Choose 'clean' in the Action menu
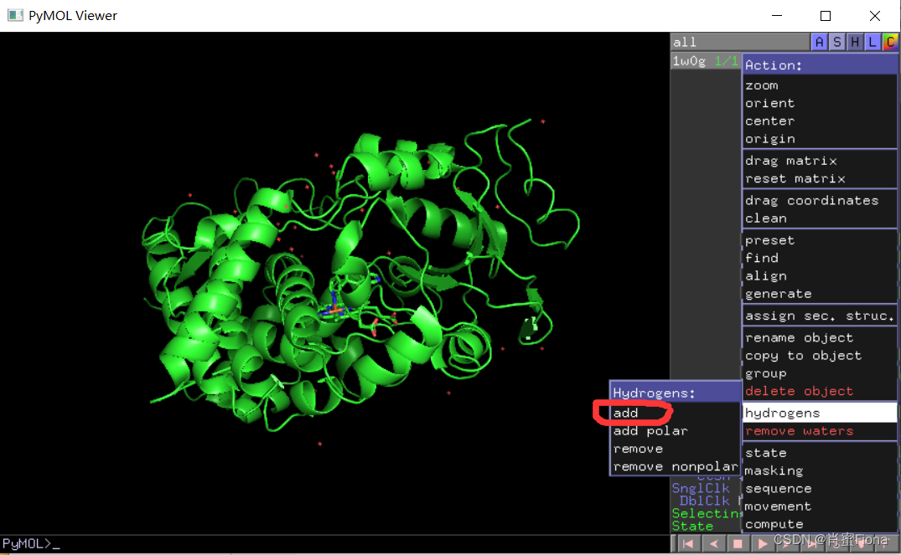The image size is (901, 555). (820, 218)
